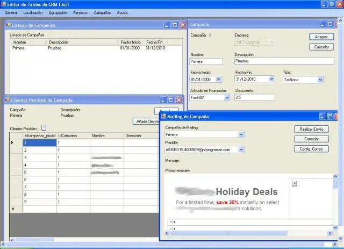
Task: Click scroll down arrow in message preview
Action: click(x=335, y=227)
